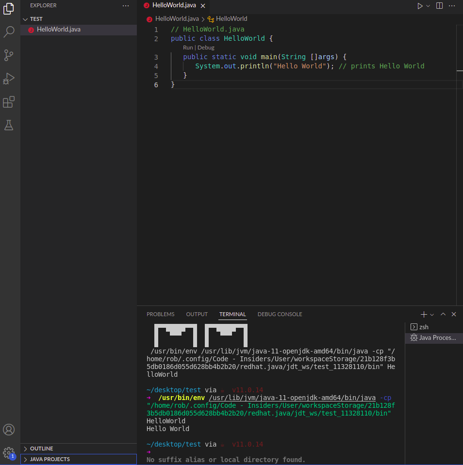463x465 pixels.
Task: Open the Manage settings gear
Action: tap(9, 452)
